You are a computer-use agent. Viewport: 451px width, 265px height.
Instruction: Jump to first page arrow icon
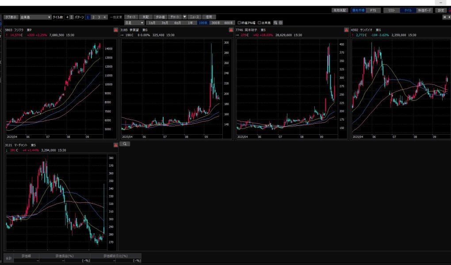tap(445, 17)
